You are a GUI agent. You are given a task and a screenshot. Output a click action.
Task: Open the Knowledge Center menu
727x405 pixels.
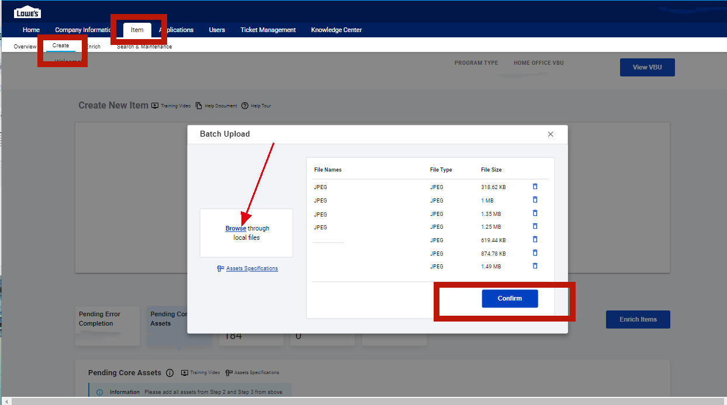[x=337, y=30]
